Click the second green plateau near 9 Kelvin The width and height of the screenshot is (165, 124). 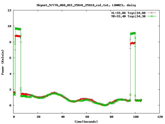133,33
